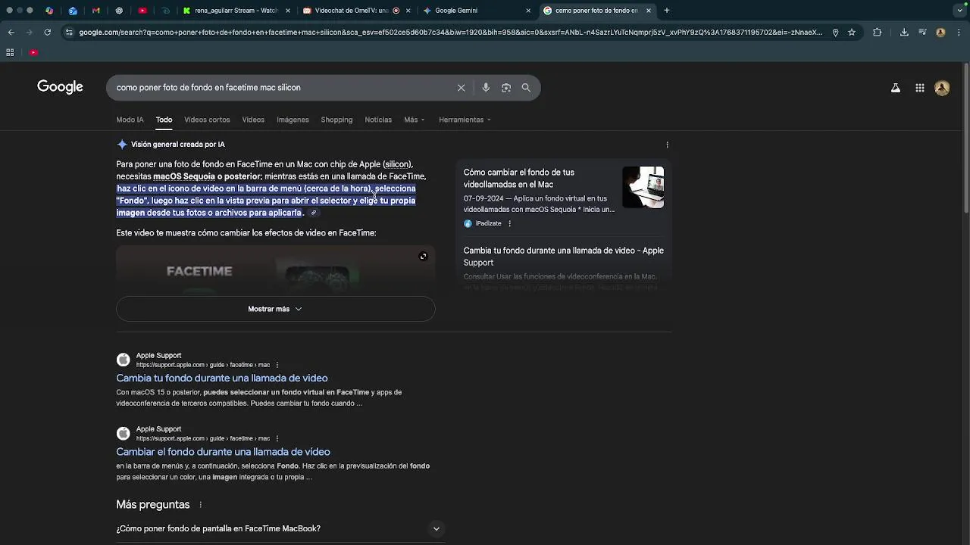The height and width of the screenshot is (545, 970).
Task: Click the browser address bar URL
Action: (450, 33)
